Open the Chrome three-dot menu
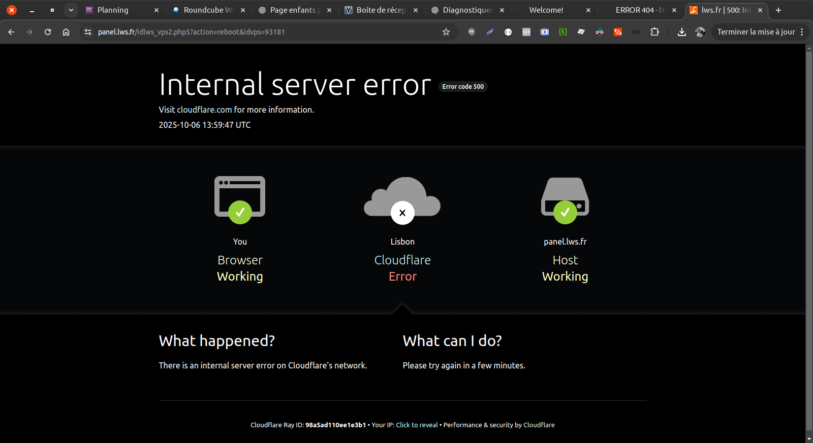The width and height of the screenshot is (813, 443). pyautogui.click(x=802, y=32)
